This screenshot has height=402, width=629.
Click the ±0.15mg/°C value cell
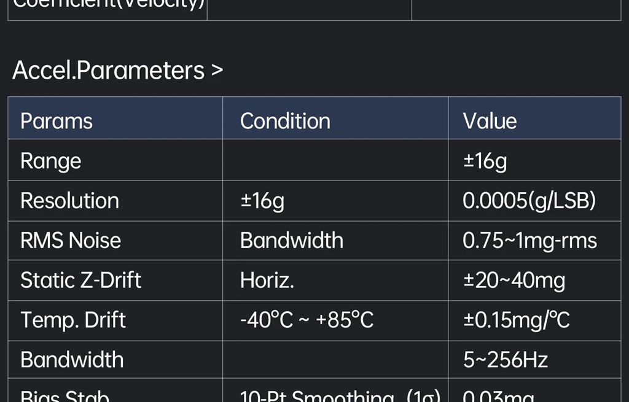click(516, 320)
